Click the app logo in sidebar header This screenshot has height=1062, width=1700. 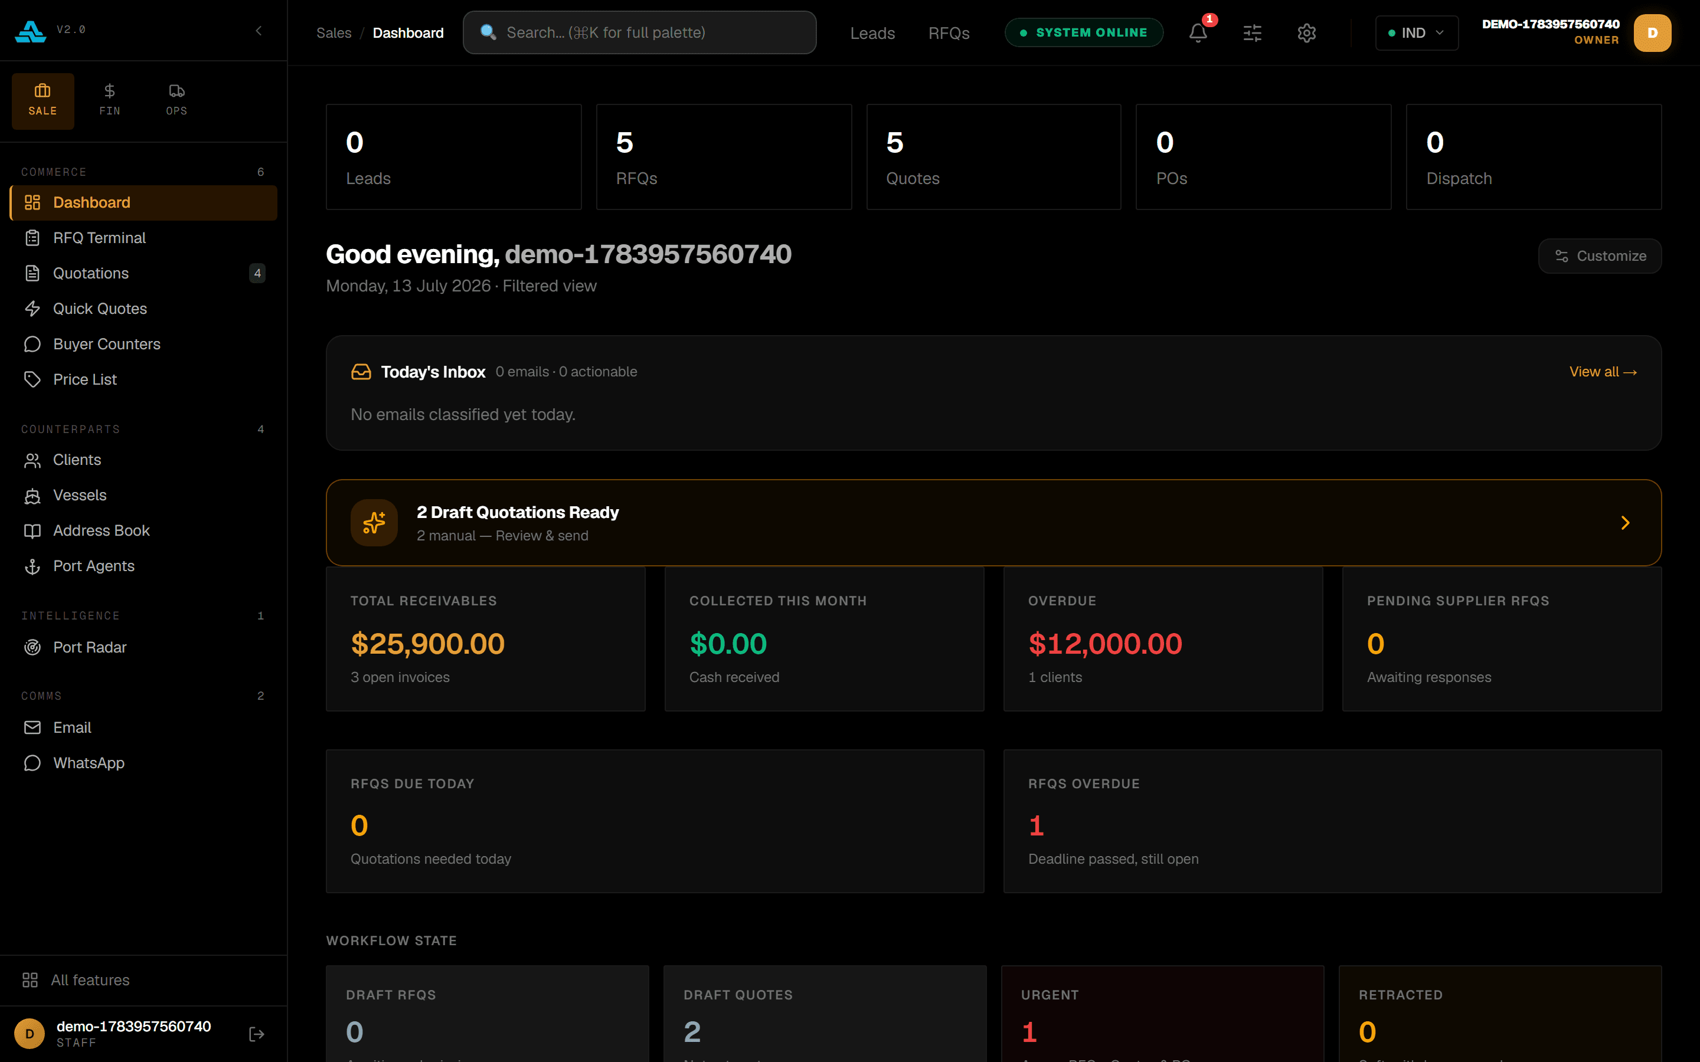click(x=30, y=31)
